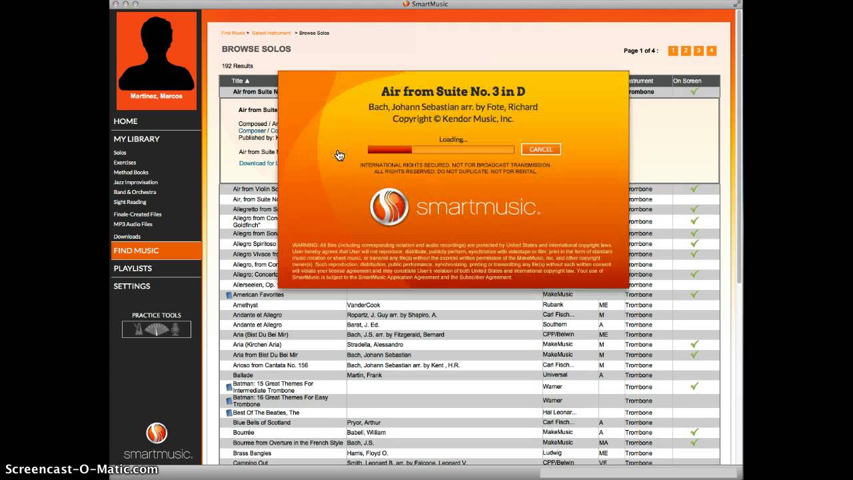
Task: Select the Ballade solo title
Action: coord(243,375)
